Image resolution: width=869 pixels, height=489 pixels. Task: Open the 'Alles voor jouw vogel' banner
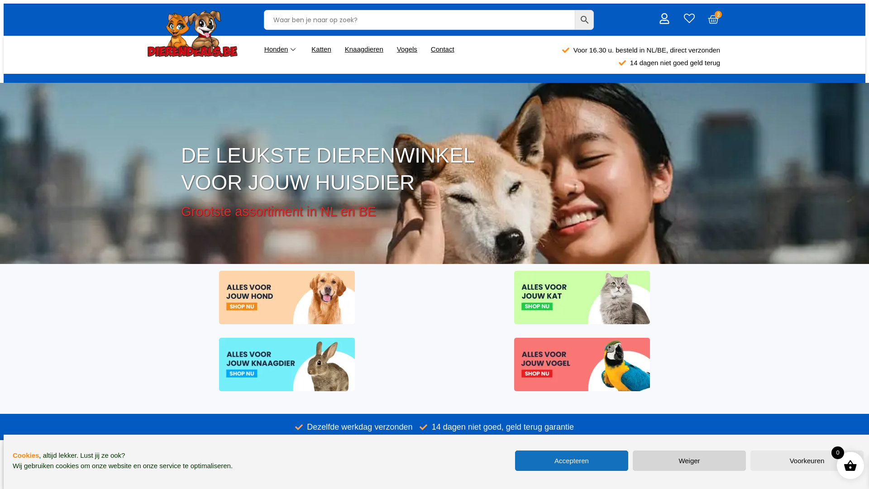tap(582, 364)
